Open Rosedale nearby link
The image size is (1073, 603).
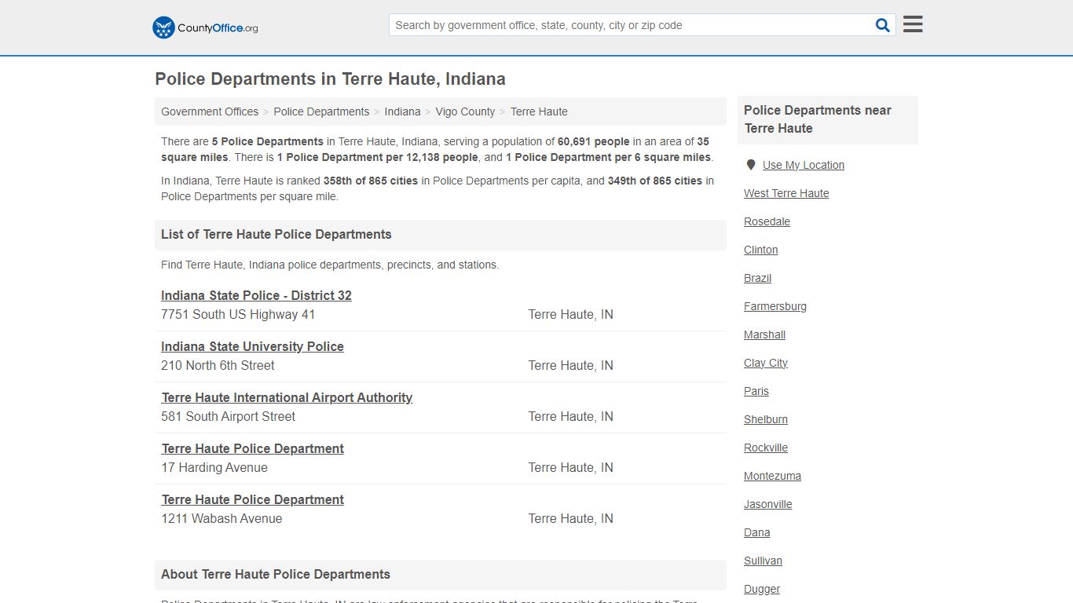pos(767,221)
